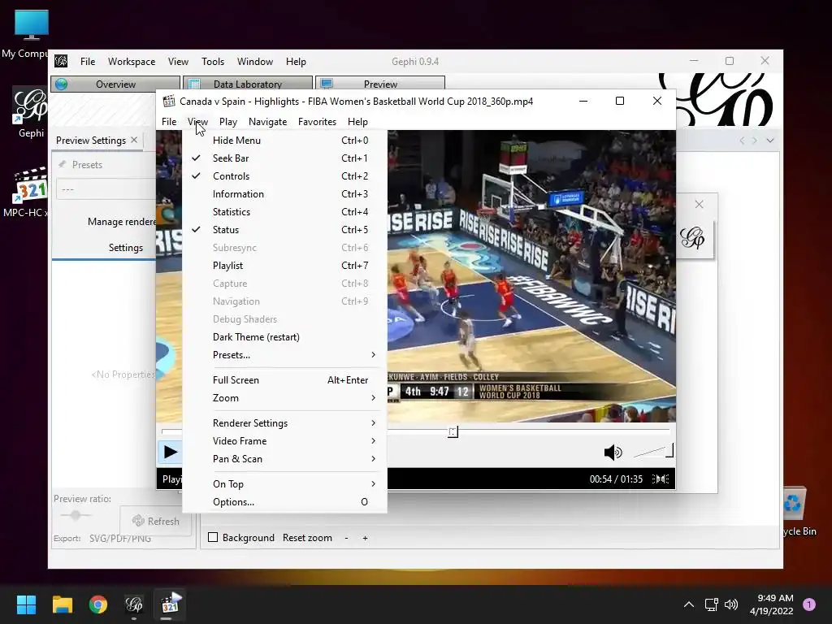
Task: Click the Play button in MPC-HC
Action: (171, 452)
